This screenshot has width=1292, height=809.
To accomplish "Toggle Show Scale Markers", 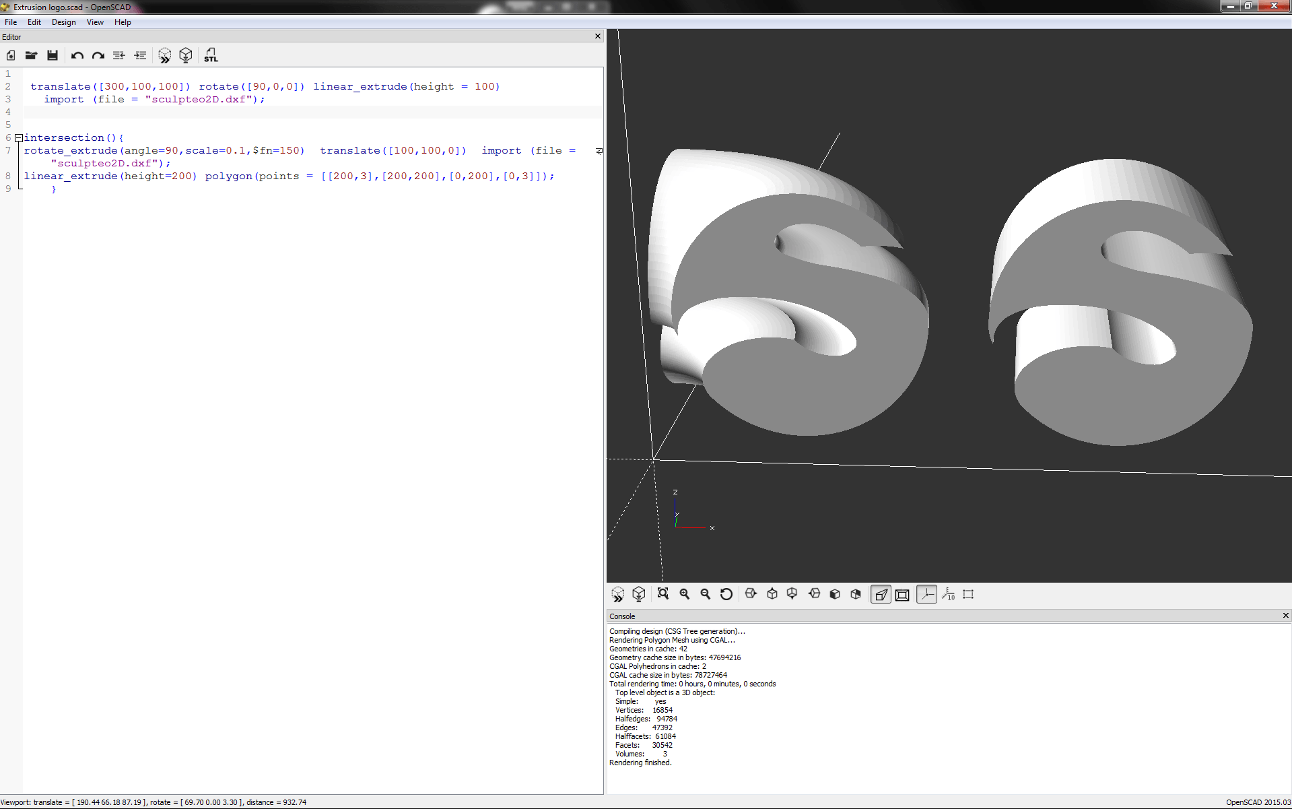I will point(948,594).
